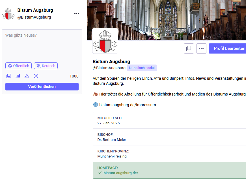Viewport: 246px width, 184px height.
Task: Click the globe icon before Impressum link
Action: pos(95,105)
